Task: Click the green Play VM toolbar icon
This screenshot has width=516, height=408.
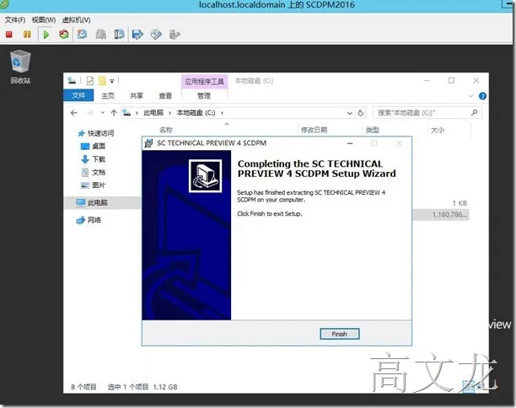Action: (46, 35)
